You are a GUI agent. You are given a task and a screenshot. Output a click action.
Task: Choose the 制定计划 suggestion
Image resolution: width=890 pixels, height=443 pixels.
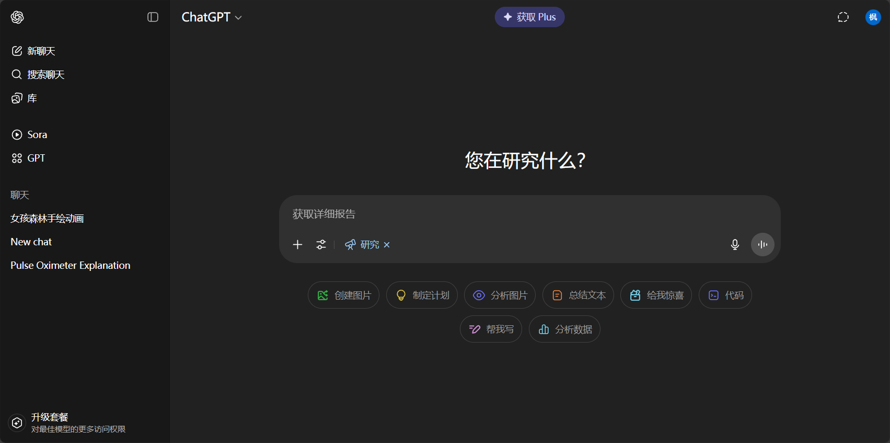click(x=422, y=295)
